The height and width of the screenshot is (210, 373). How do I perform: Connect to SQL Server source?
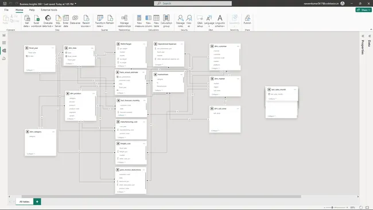point(58,21)
